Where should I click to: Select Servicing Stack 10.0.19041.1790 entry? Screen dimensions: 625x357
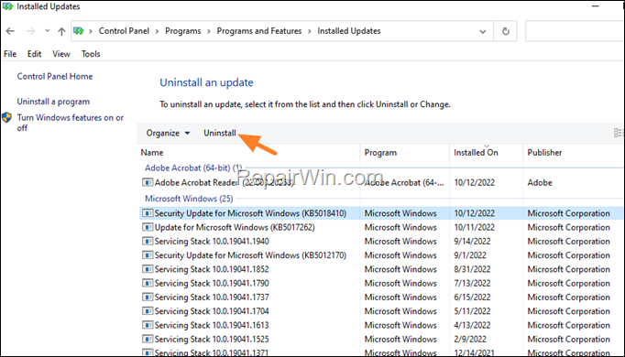[212, 283]
